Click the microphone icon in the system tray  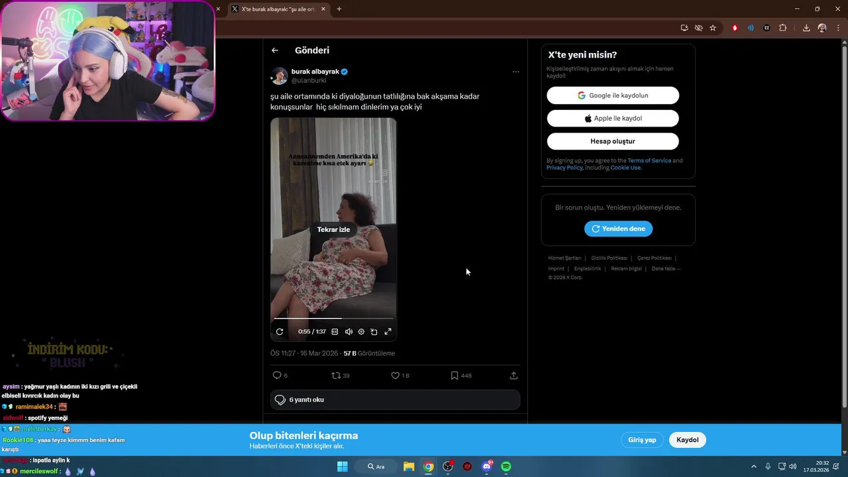coord(768,466)
